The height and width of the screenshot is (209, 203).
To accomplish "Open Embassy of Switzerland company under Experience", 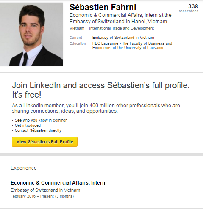I will point(45,190).
